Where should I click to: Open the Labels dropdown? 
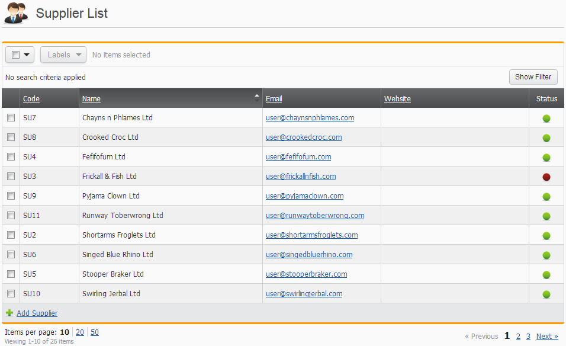[63, 55]
